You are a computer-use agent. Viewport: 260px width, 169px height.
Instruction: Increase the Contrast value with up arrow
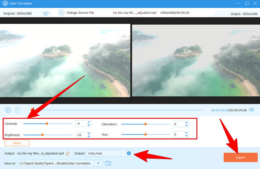click(89, 122)
